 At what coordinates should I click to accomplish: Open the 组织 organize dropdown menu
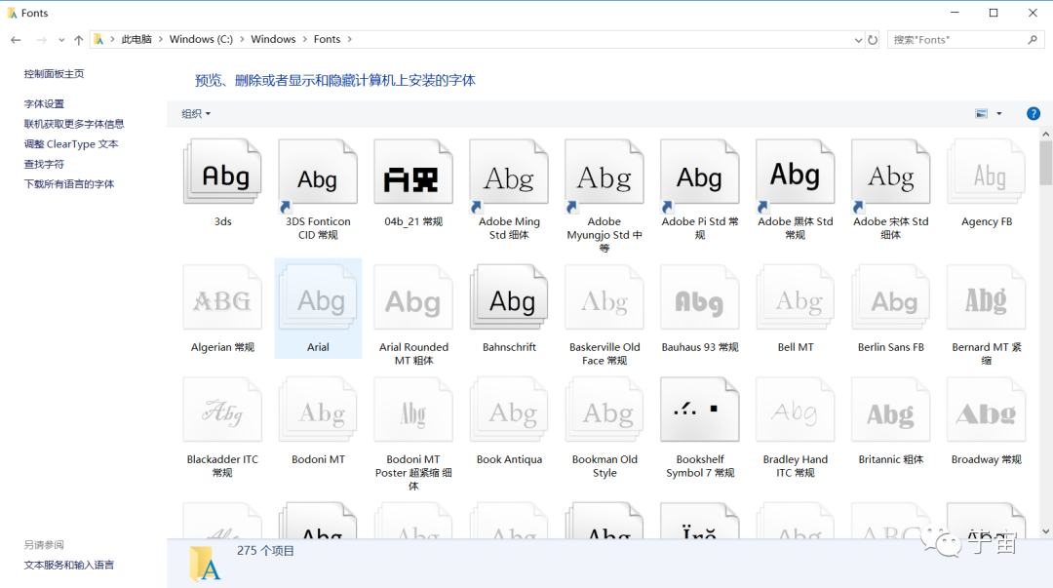tap(195, 113)
